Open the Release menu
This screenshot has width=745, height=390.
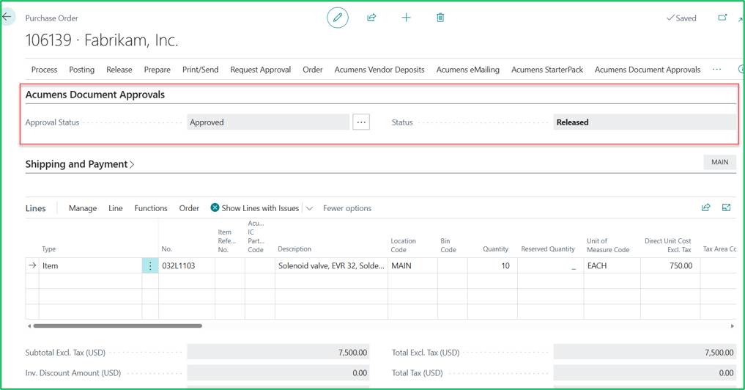[x=119, y=70]
